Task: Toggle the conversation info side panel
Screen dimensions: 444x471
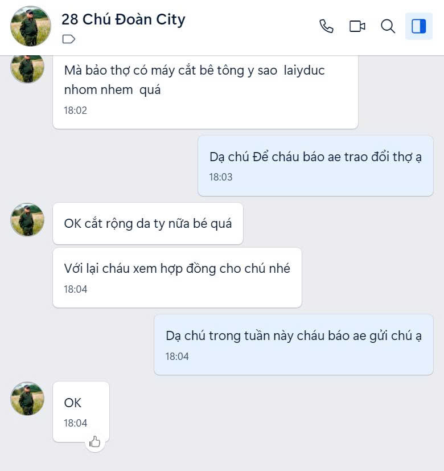Action: coord(418,26)
